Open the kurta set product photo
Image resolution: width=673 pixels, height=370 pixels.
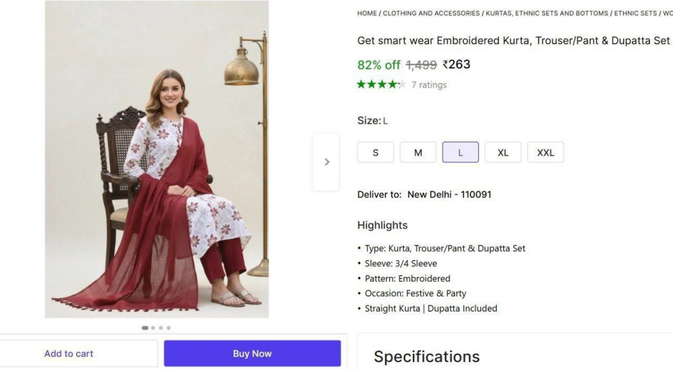157,160
